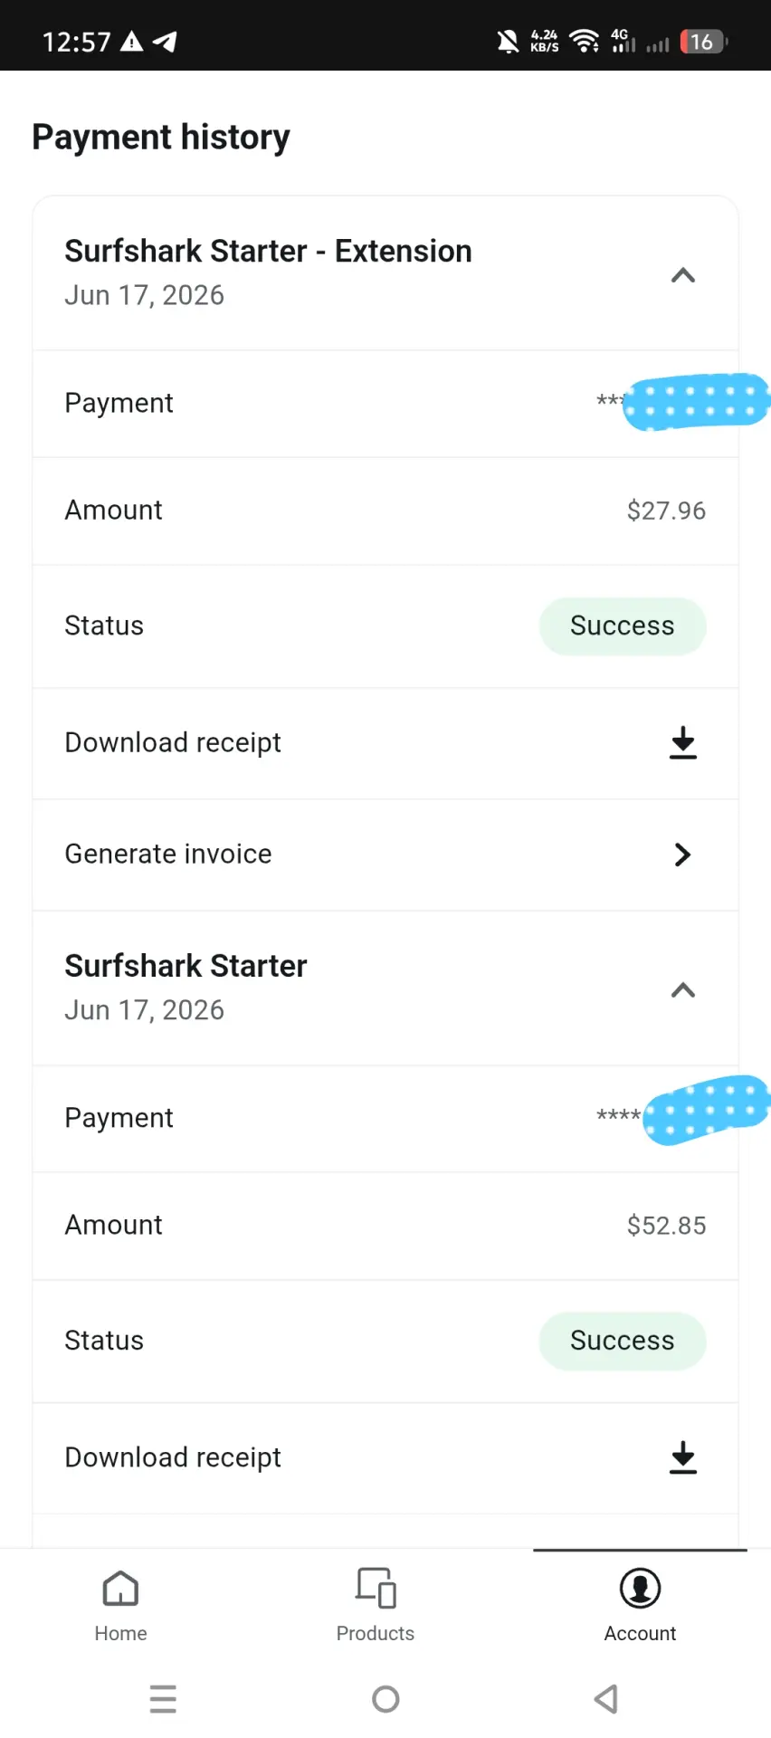Tap Success status badge for $52.85 payment
The height and width of the screenshot is (1738, 771).
point(623,1342)
